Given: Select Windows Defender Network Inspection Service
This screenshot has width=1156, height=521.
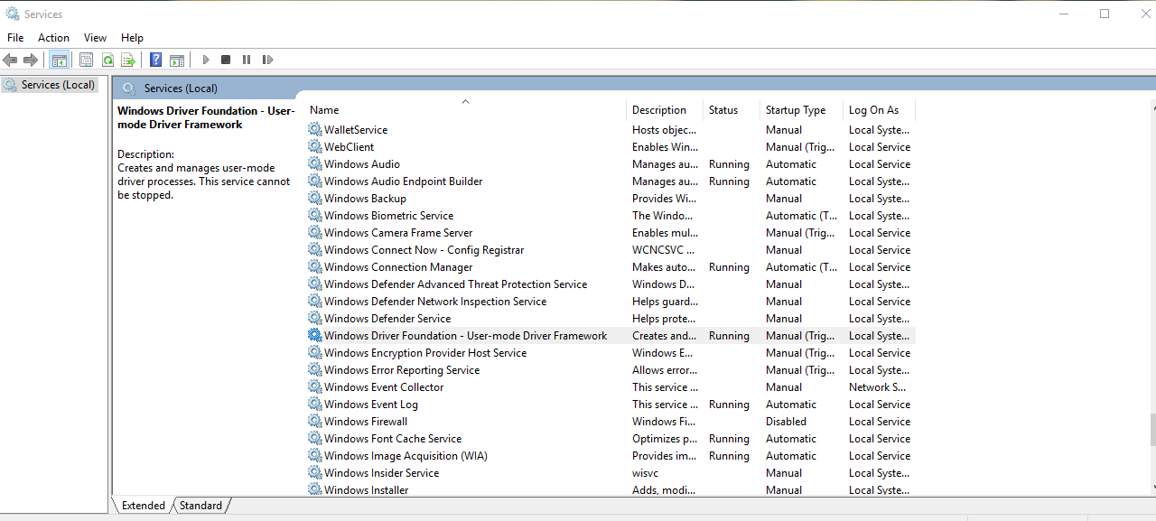Looking at the screenshot, I should click(x=435, y=302).
